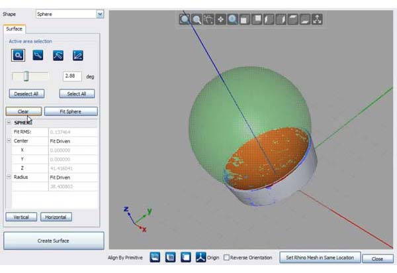Switch to the Surface tab
Image resolution: width=397 pixels, height=273 pixels.
pyautogui.click(x=13, y=29)
